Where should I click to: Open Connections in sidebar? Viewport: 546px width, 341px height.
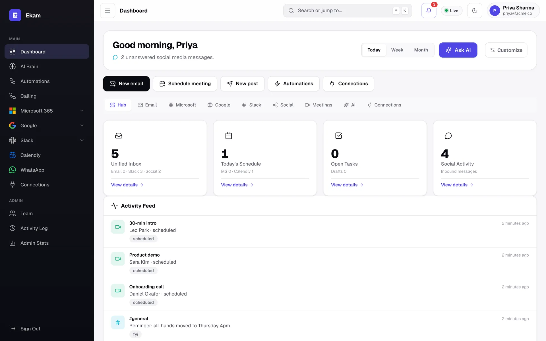click(47, 184)
